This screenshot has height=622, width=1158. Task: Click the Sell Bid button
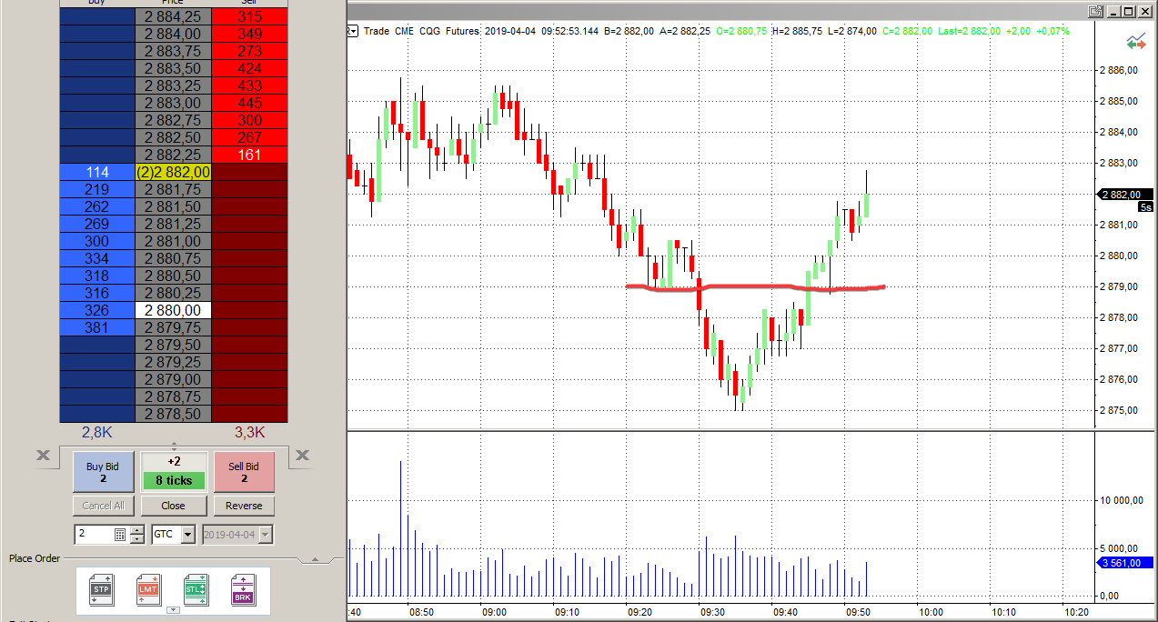[244, 472]
